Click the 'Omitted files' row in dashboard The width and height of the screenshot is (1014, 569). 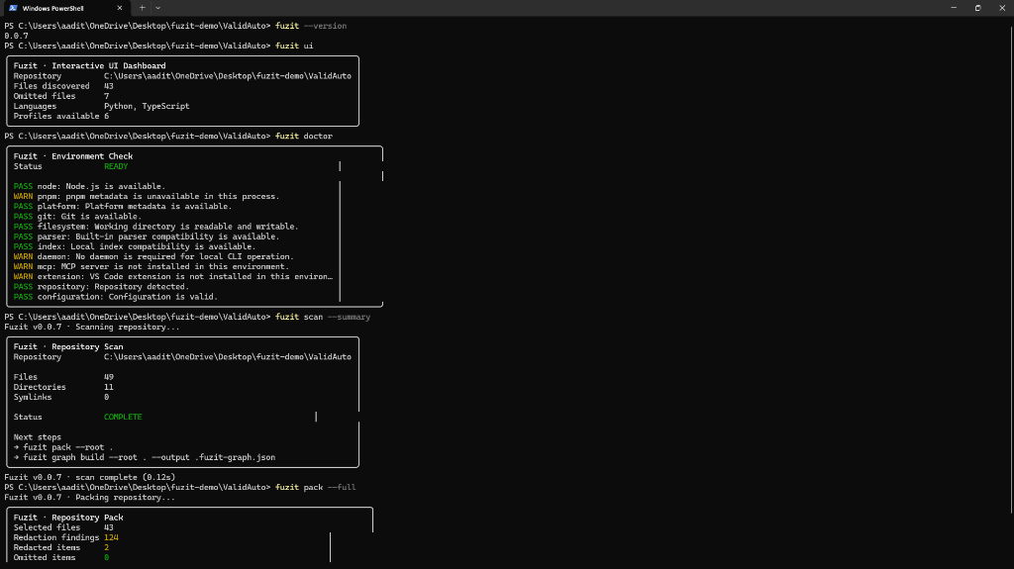(61, 96)
